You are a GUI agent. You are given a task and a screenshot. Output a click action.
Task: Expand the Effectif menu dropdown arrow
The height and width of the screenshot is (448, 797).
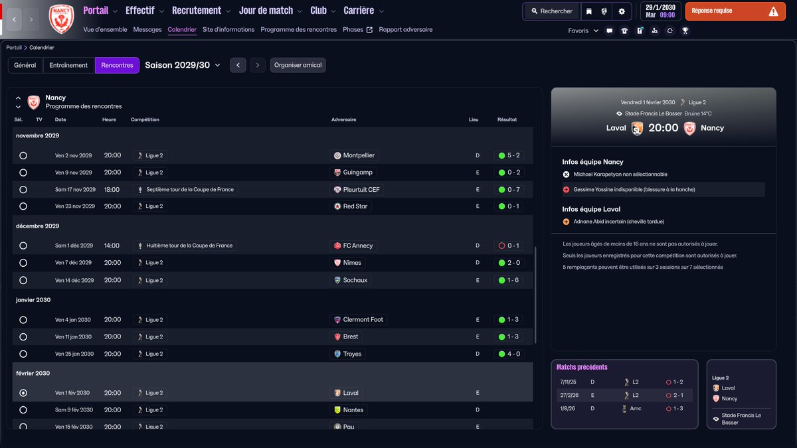coord(162,11)
